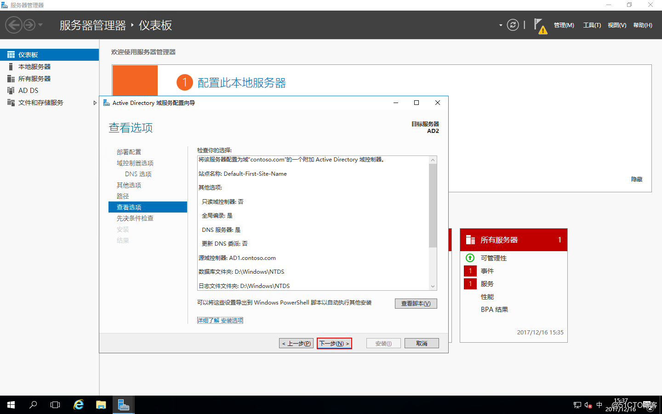Click the 中 input method indicator

click(599, 405)
